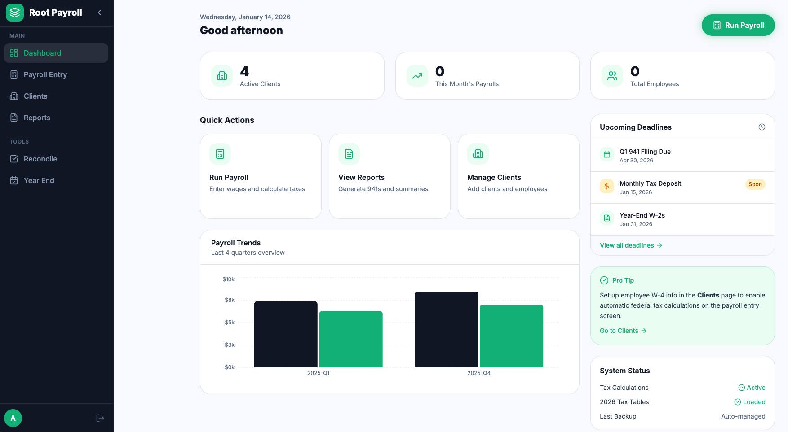Switch to Dashboard in the sidebar
Screen dimensions: 788x432
click(42, 53)
